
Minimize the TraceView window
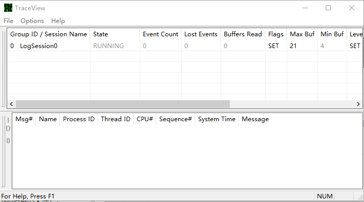point(305,8)
